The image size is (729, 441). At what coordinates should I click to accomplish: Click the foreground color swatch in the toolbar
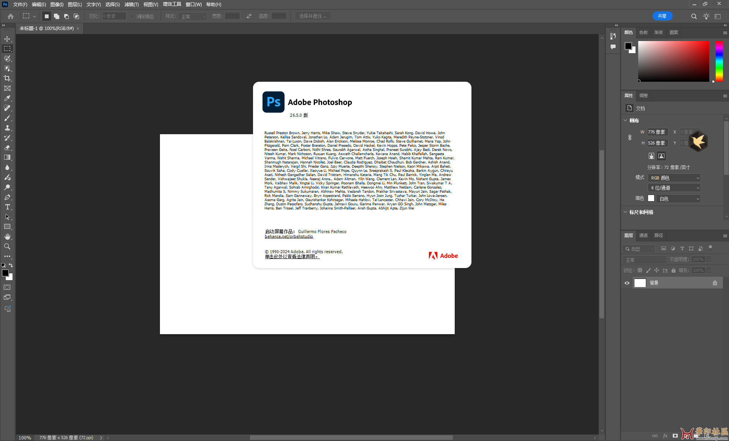click(5, 273)
